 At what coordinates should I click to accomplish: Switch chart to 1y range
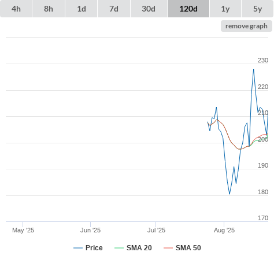(225, 9)
